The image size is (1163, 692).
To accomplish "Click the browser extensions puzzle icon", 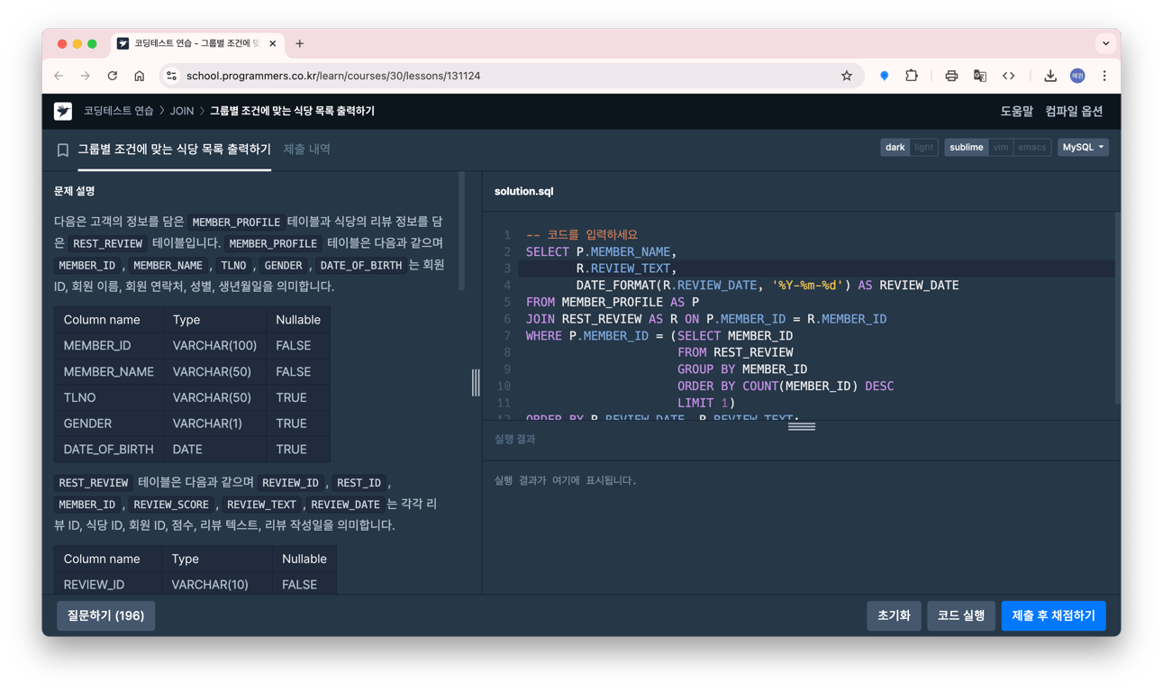I will (912, 76).
